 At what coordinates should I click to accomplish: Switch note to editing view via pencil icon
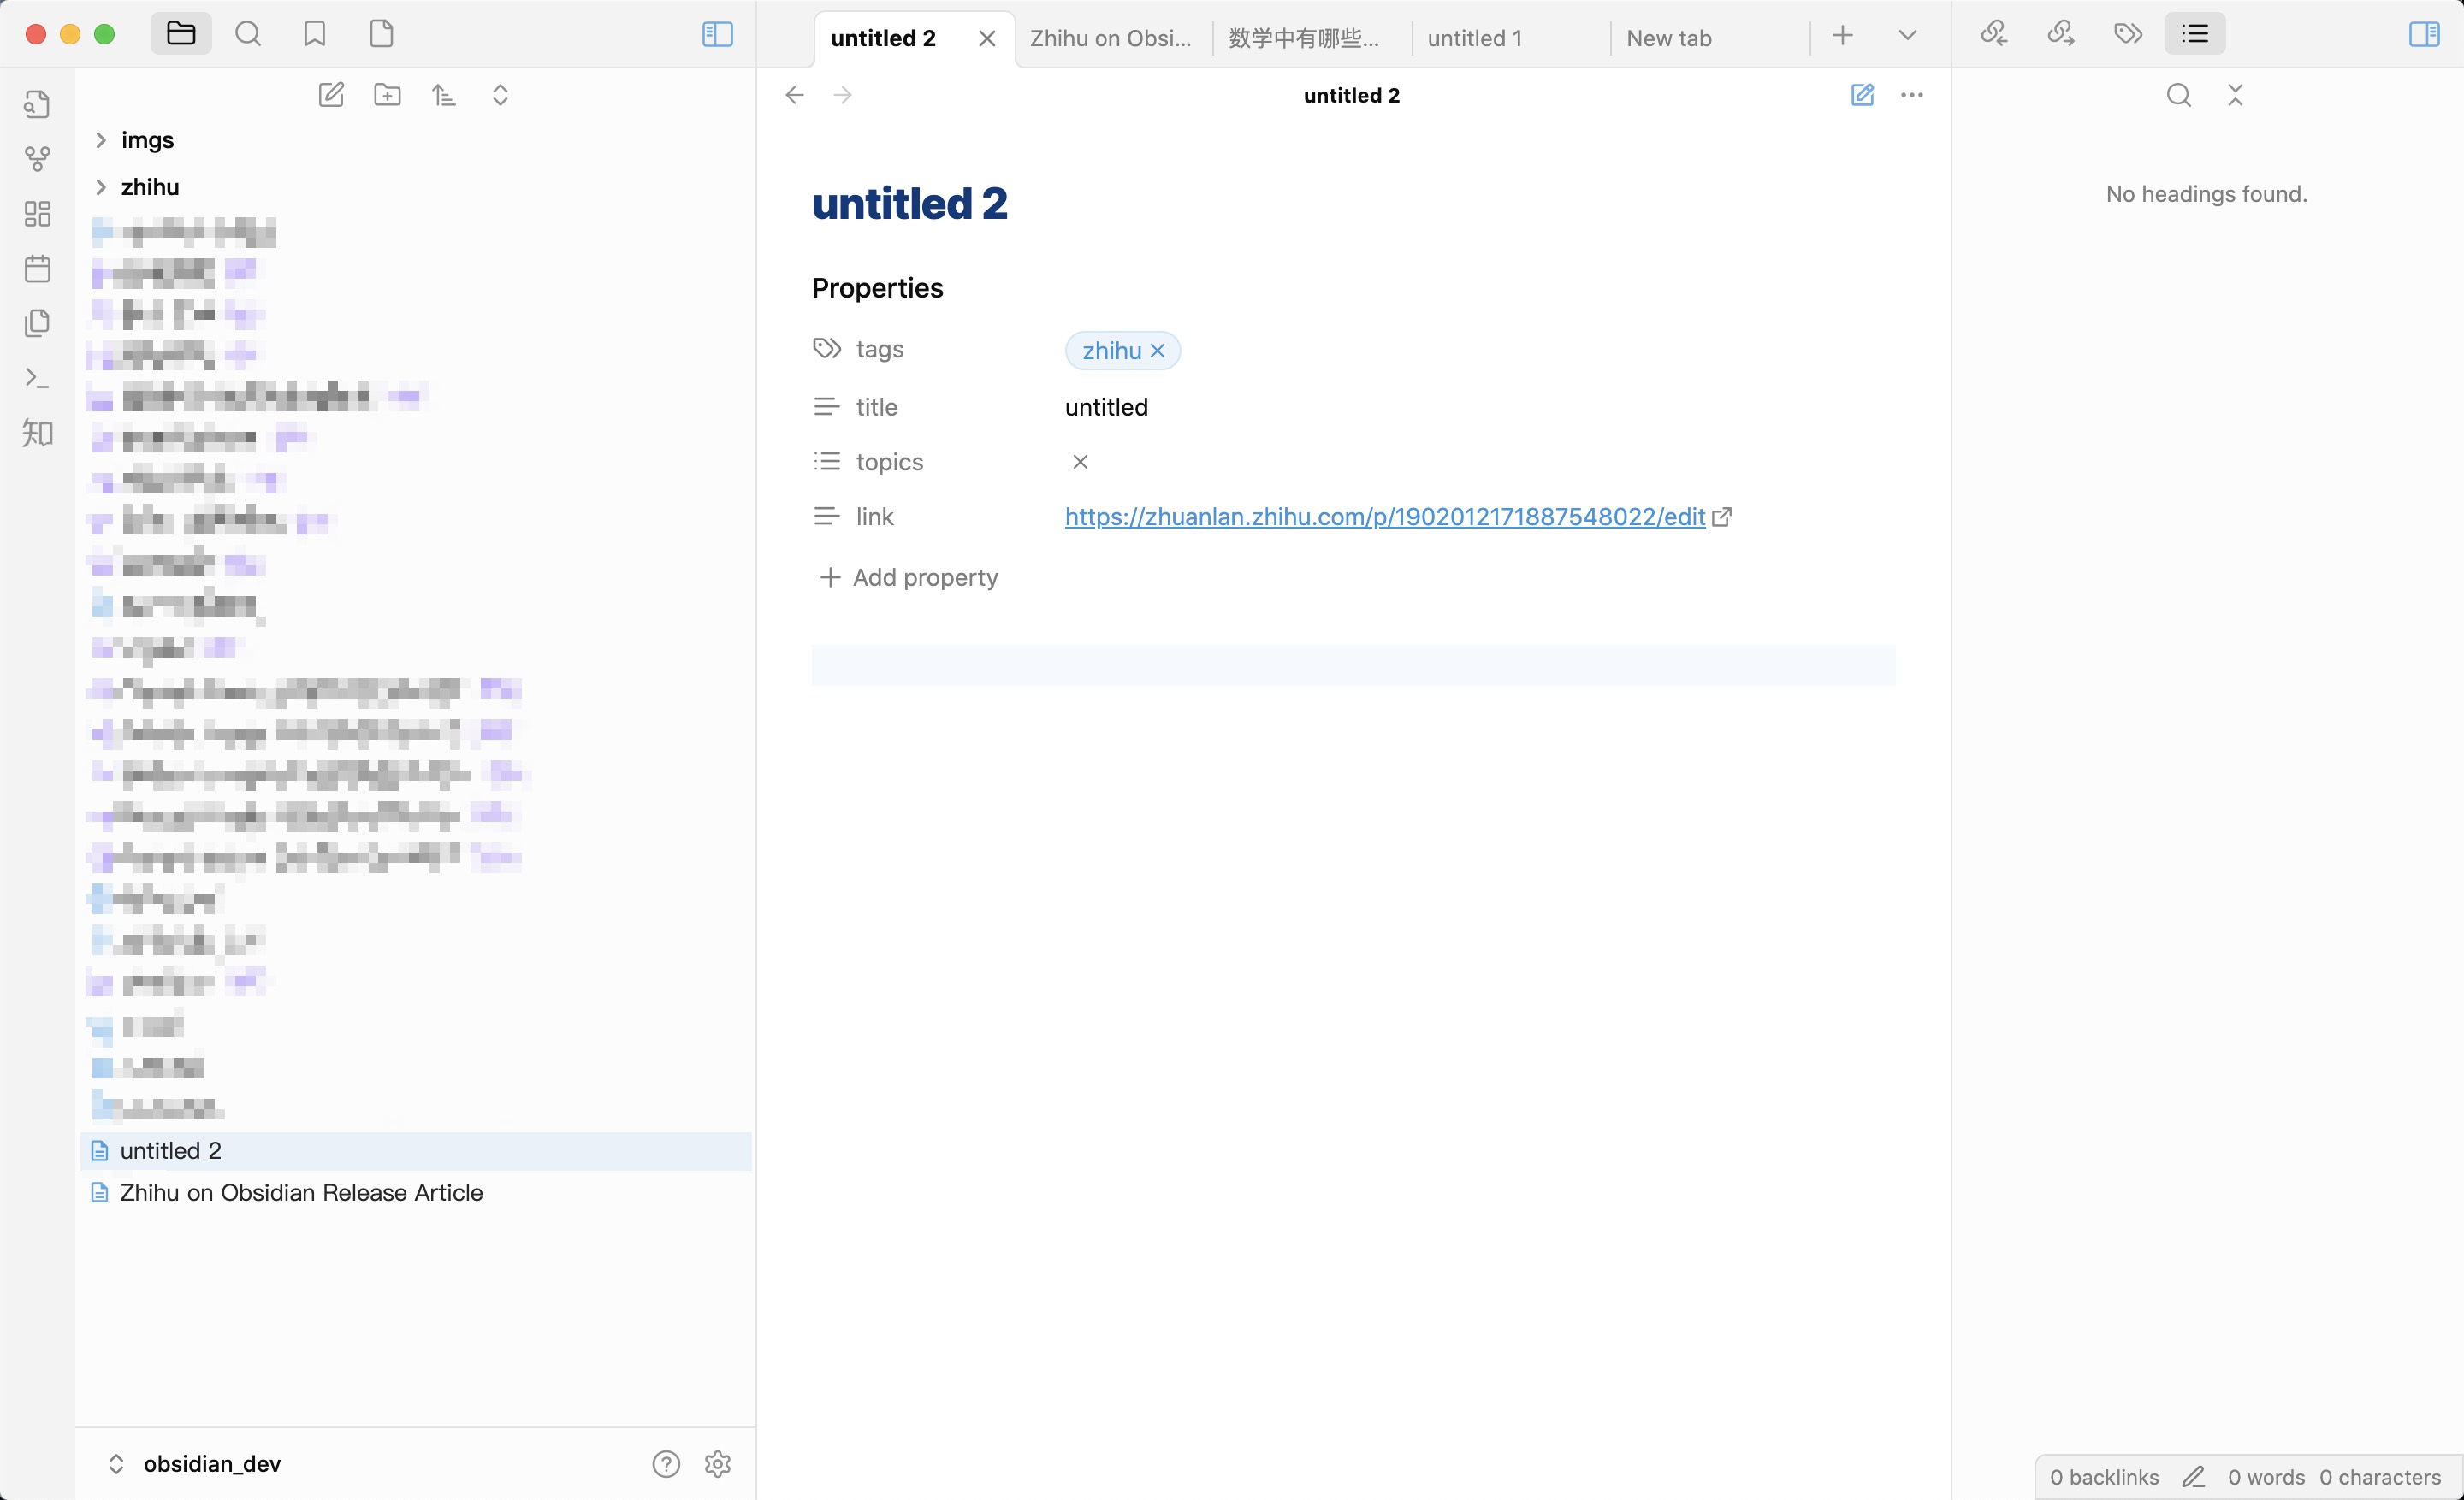coord(1861,95)
